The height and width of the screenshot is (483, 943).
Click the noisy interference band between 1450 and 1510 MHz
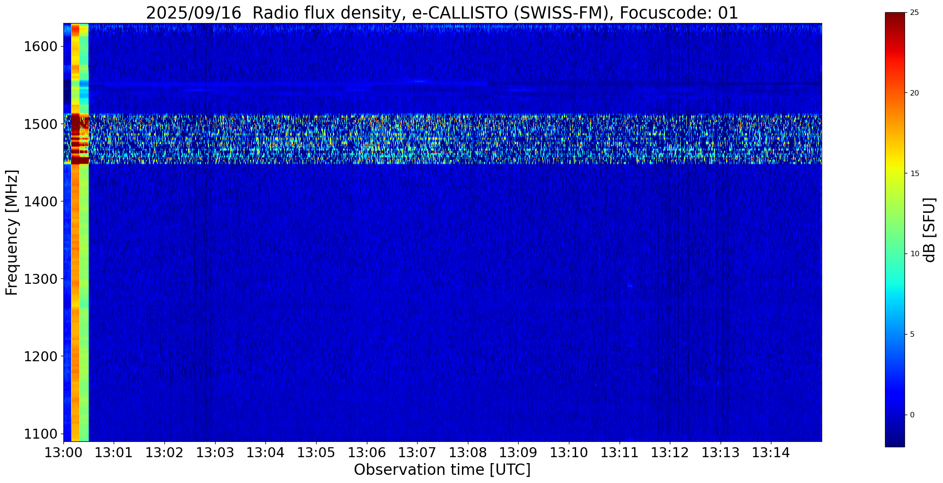click(442, 139)
